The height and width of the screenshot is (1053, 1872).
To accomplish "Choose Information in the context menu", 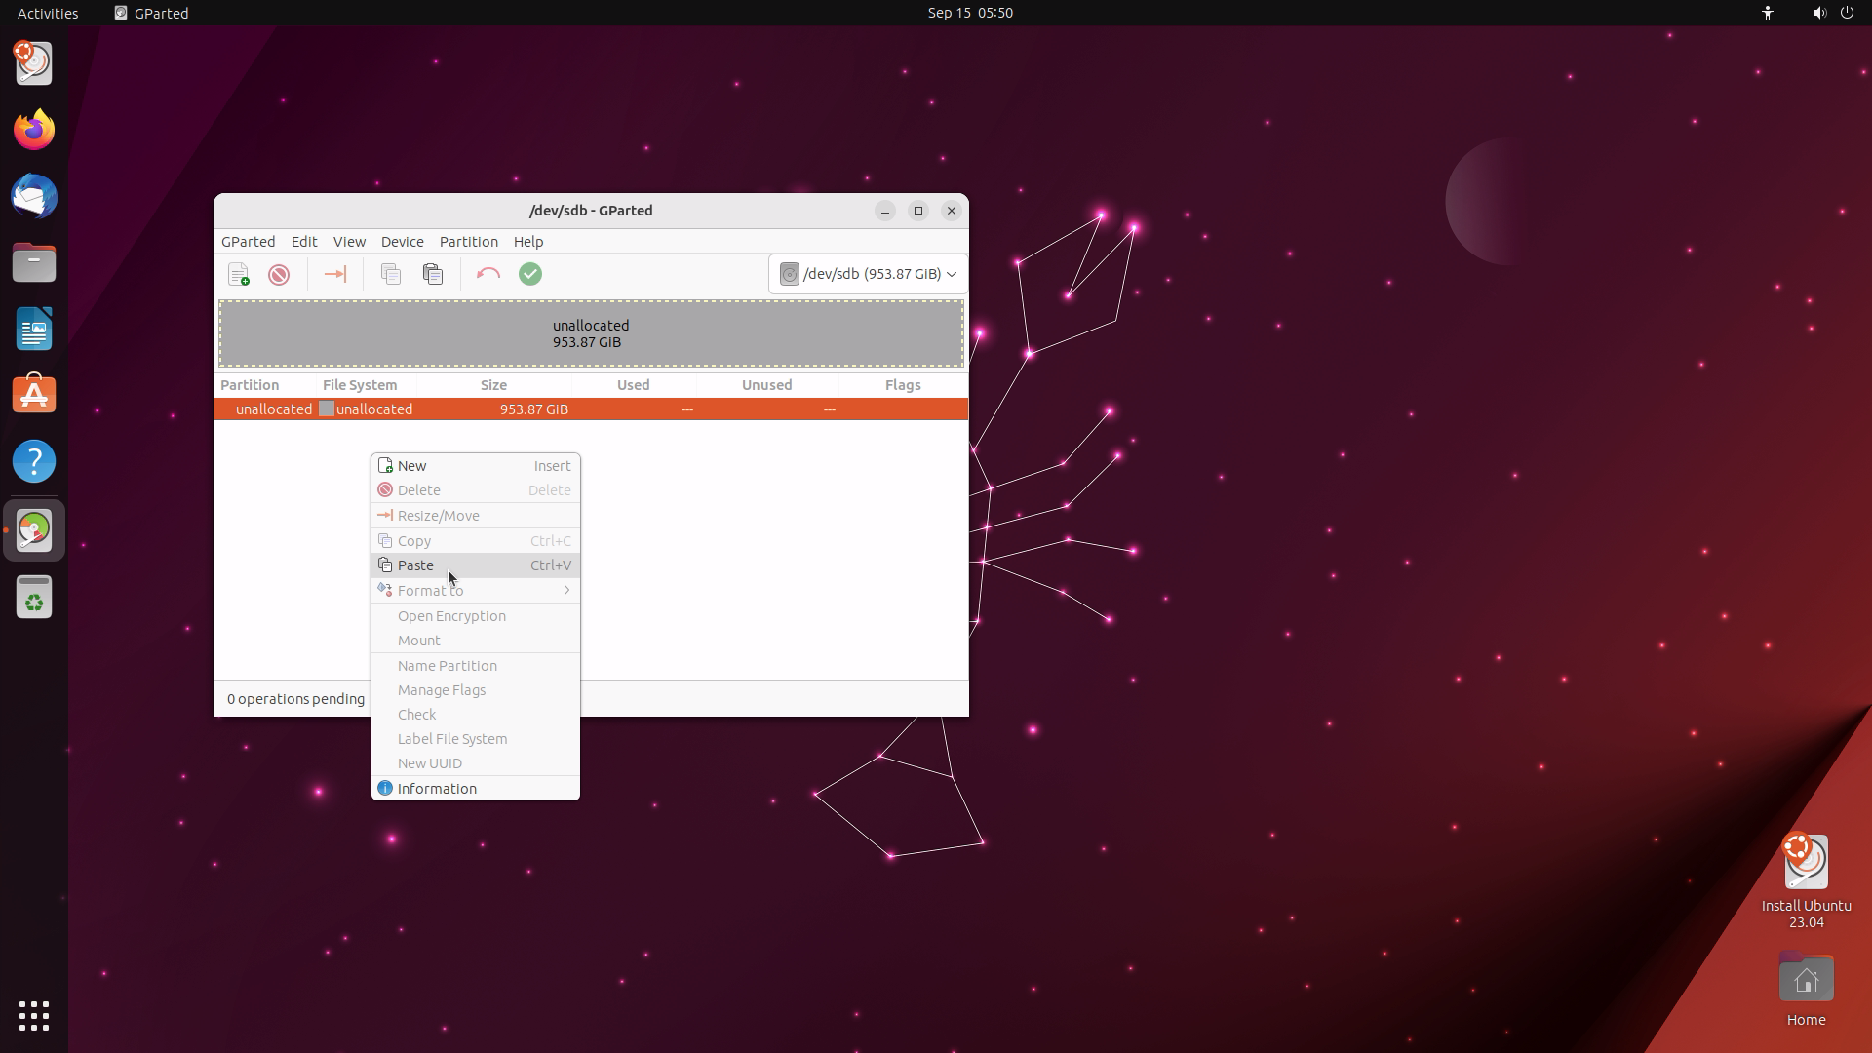I will 476,789.
